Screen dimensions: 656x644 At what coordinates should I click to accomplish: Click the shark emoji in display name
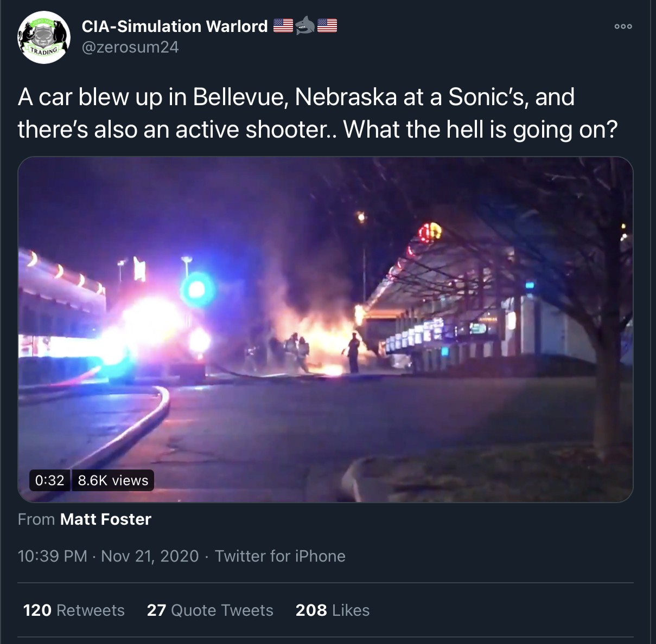pos(305,25)
